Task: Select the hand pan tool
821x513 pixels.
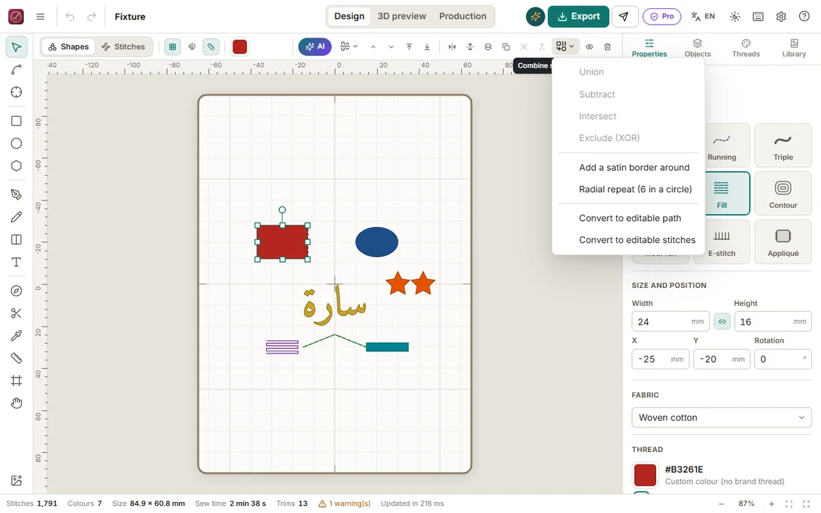Action: tap(16, 404)
